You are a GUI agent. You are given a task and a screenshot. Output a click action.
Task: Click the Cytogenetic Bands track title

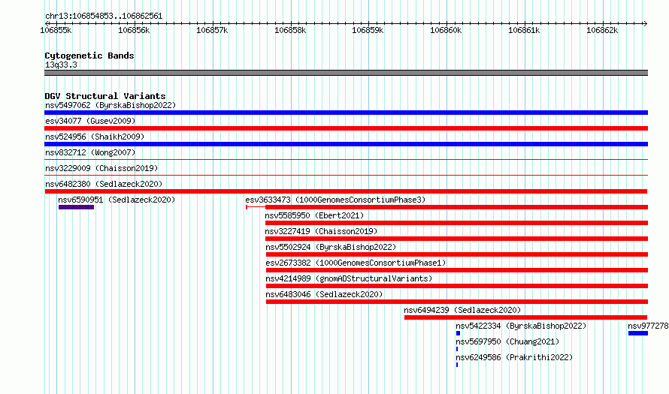coord(89,56)
